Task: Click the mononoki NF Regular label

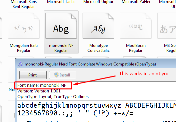Action: (x=61, y=48)
